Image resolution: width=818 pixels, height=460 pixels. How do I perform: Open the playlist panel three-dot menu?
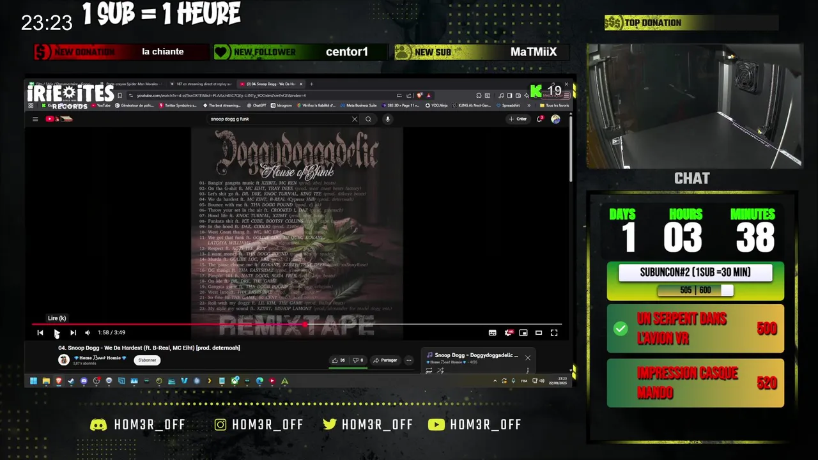528,371
